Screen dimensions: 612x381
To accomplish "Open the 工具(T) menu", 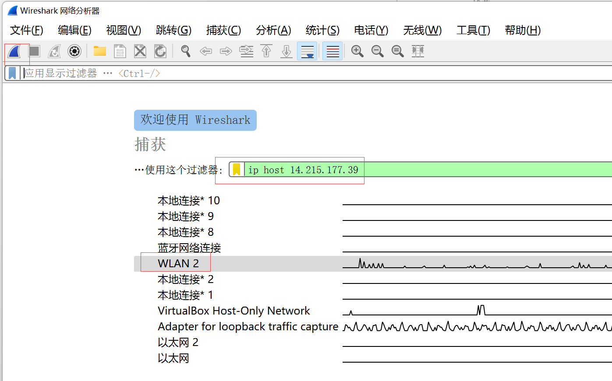I will coord(474,30).
